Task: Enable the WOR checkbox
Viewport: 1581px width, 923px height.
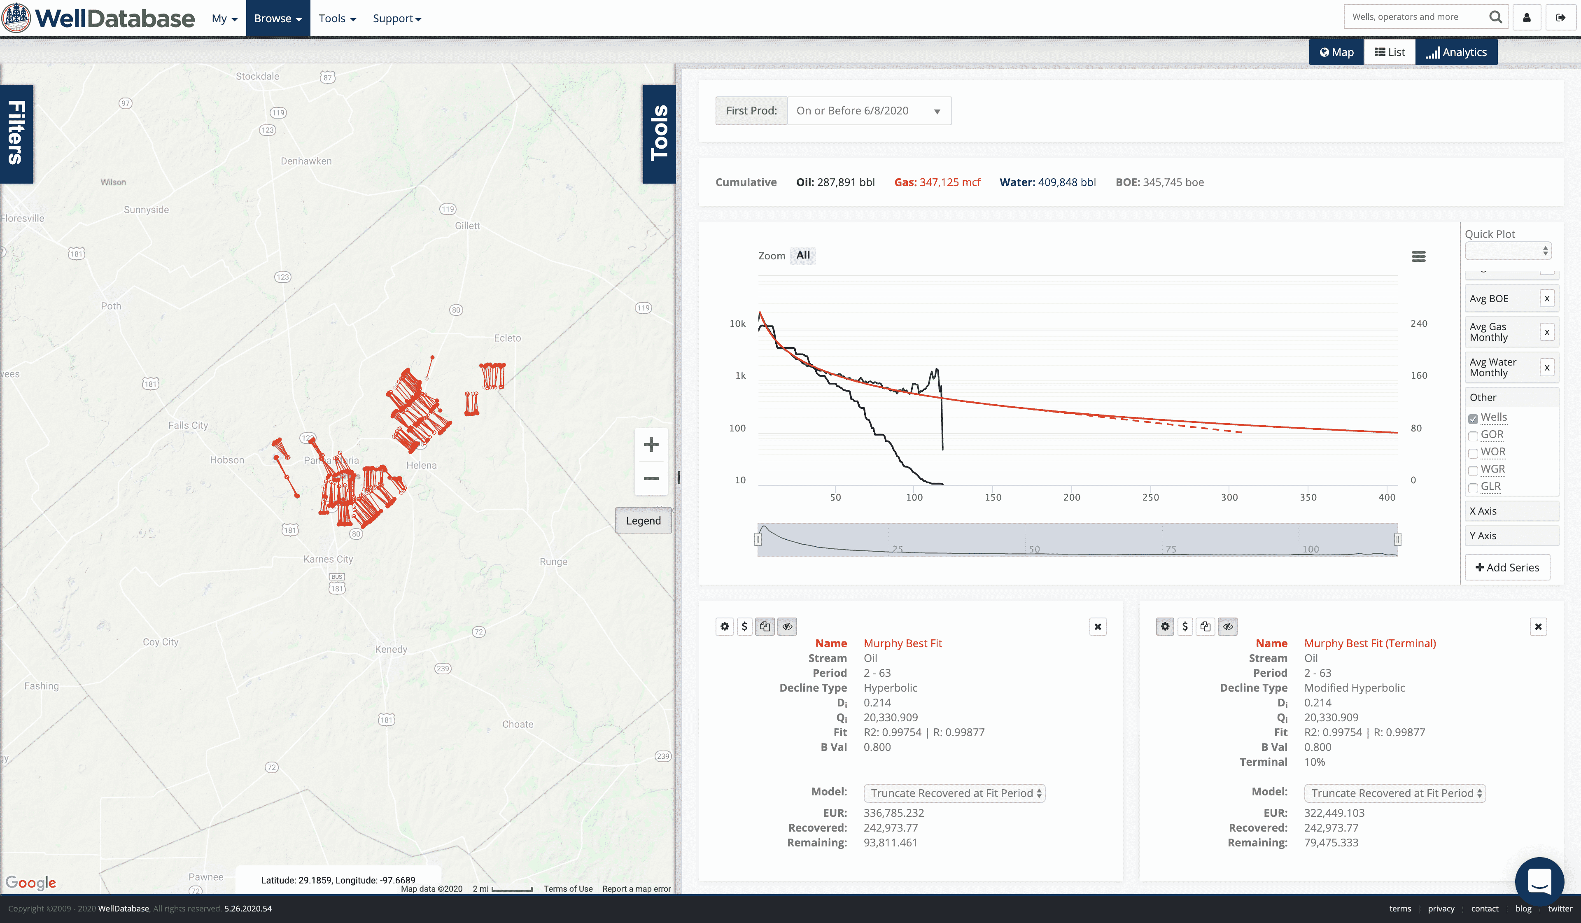Action: click(x=1473, y=453)
